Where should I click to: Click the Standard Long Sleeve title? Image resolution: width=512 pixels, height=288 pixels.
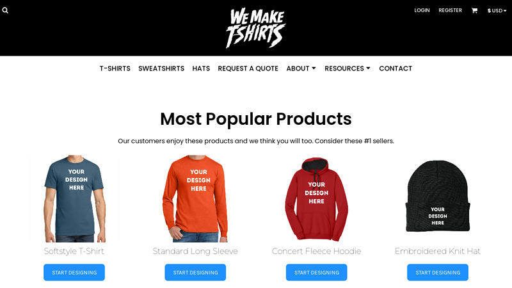point(195,251)
